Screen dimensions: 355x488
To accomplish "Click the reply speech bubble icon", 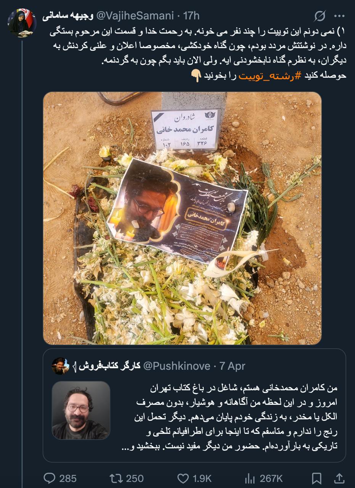I will point(50,478).
